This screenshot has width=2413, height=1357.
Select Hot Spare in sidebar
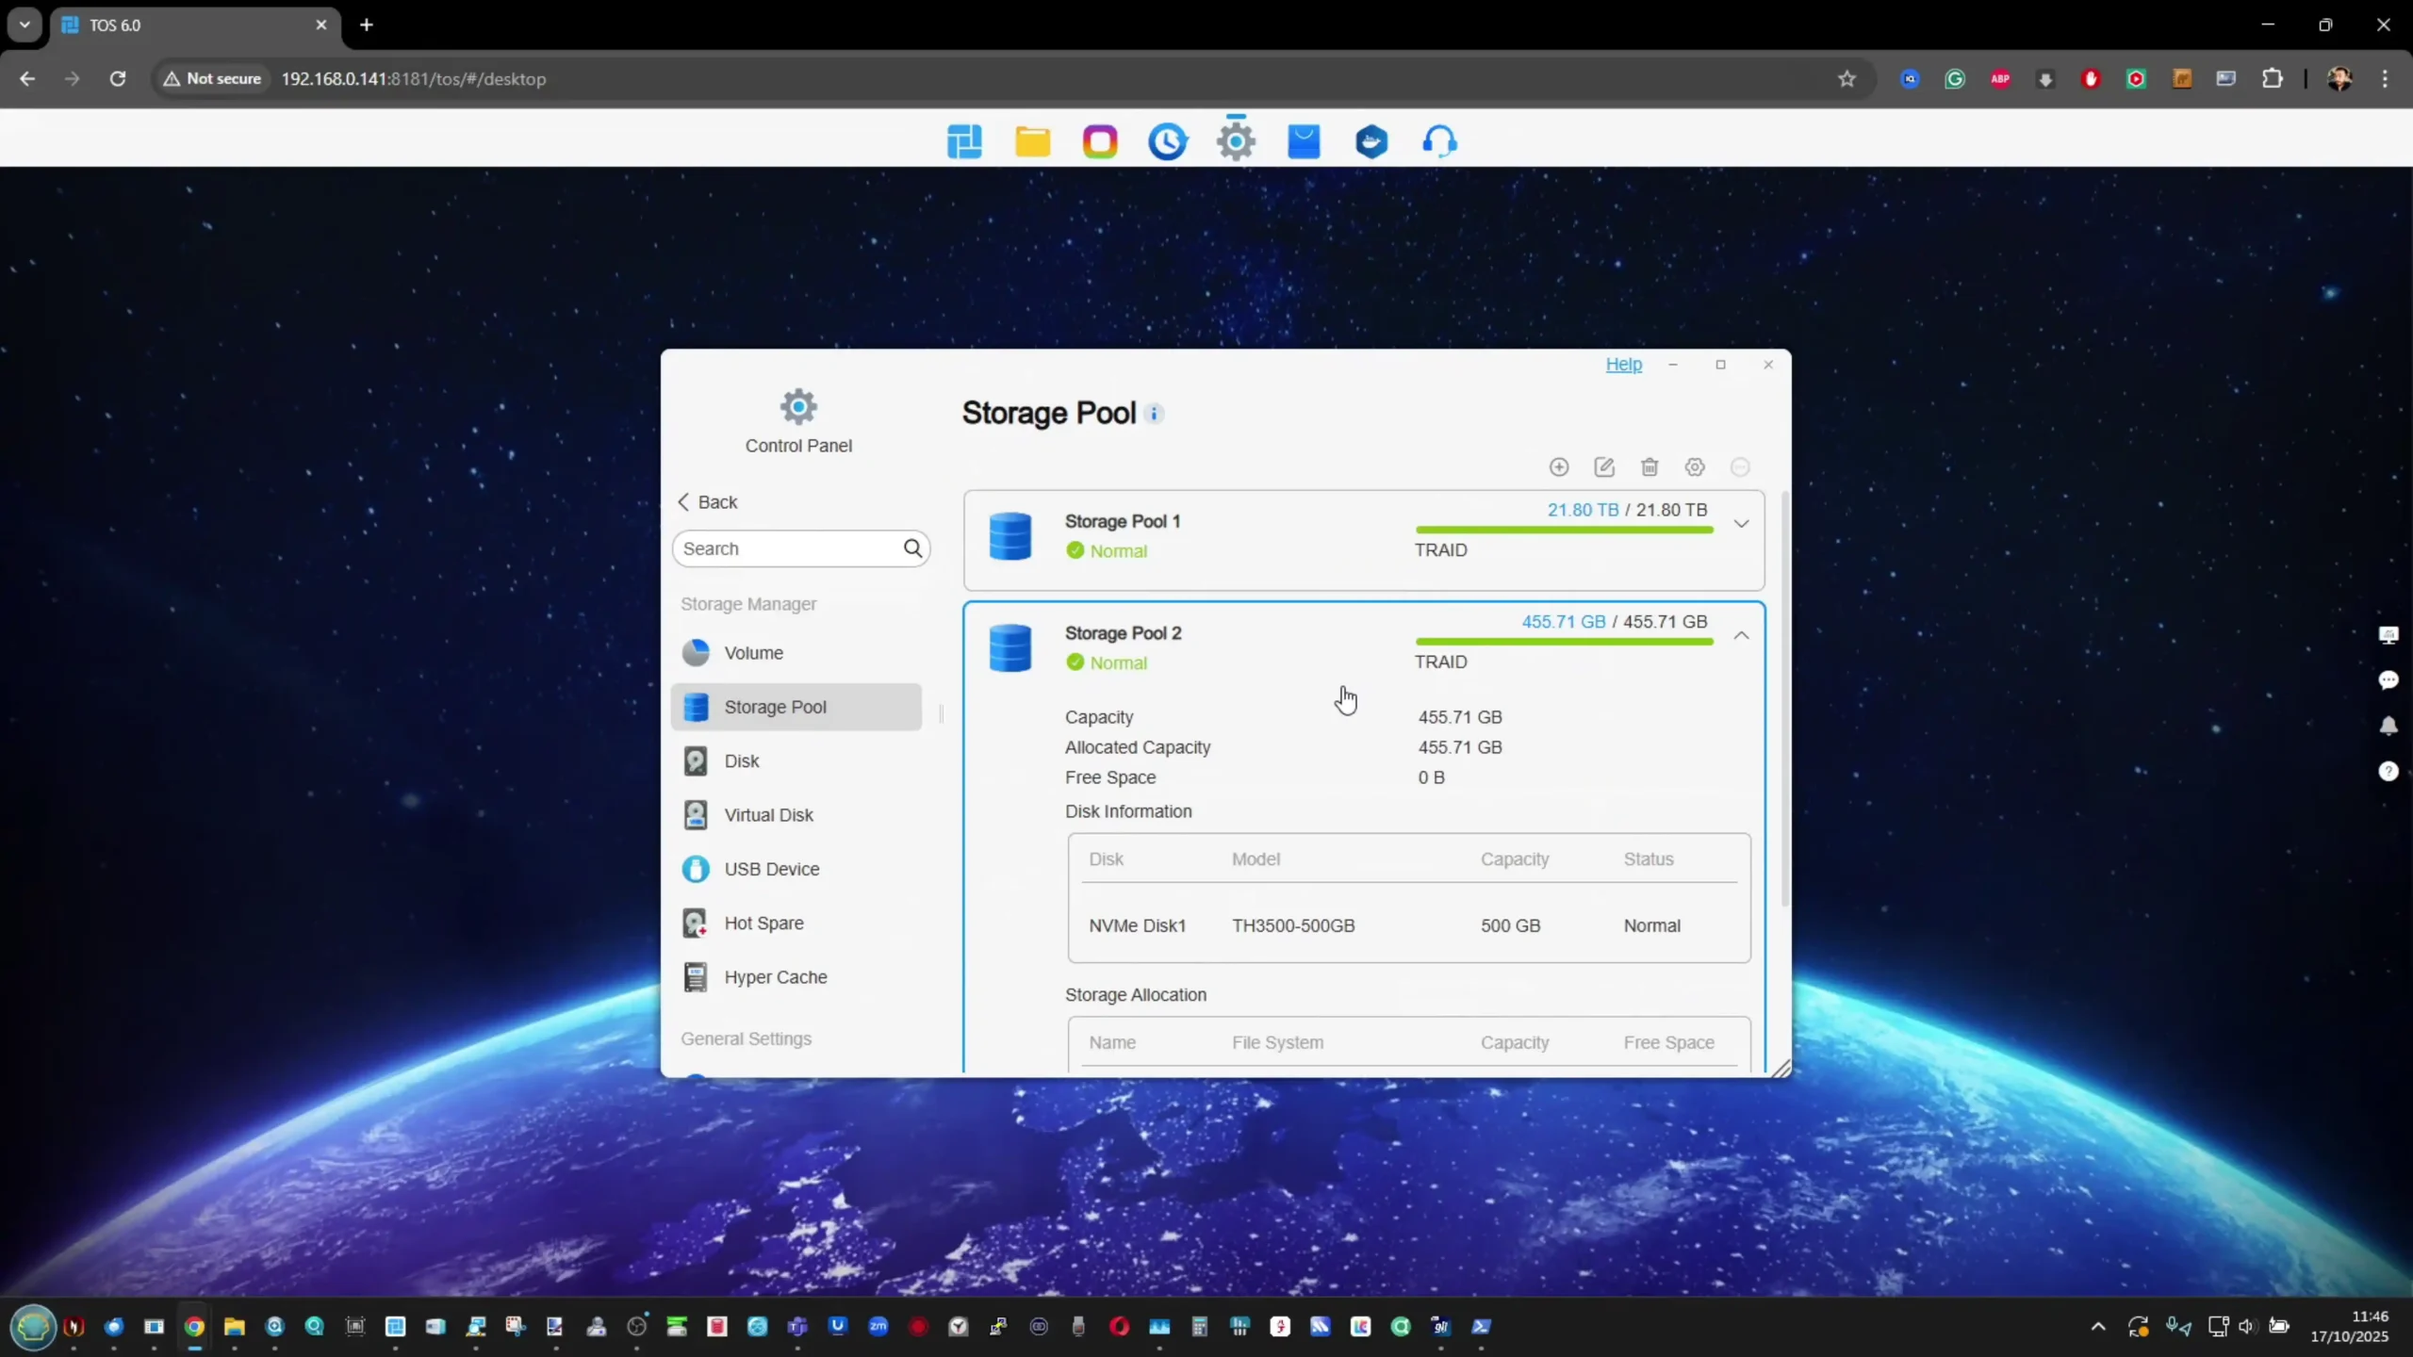click(x=763, y=924)
